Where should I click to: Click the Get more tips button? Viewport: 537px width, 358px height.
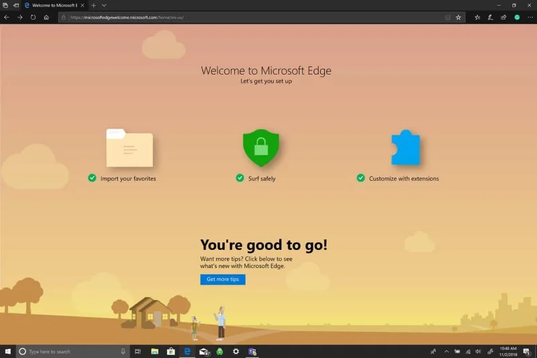pyautogui.click(x=223, y=279)
